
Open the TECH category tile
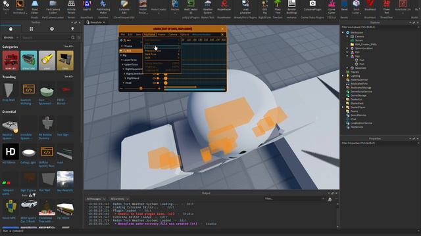click(x=65, y=60)
